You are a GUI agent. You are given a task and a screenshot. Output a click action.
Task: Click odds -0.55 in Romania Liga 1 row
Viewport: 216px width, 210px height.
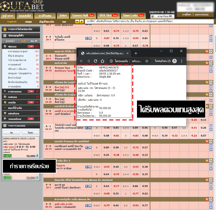pyautogui.click(x=106, y=167)
